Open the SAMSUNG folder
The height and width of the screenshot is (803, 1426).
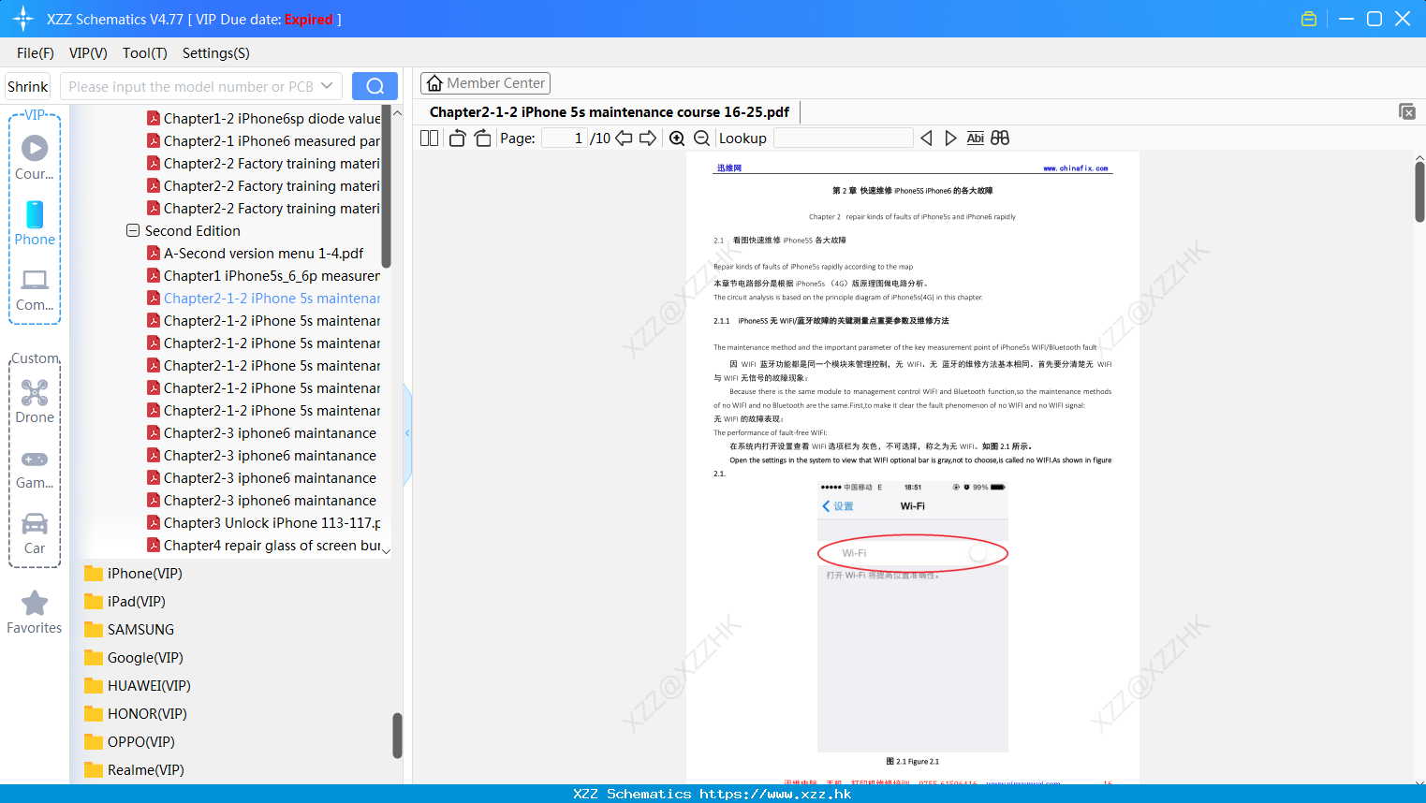click(x=129, y=630)
